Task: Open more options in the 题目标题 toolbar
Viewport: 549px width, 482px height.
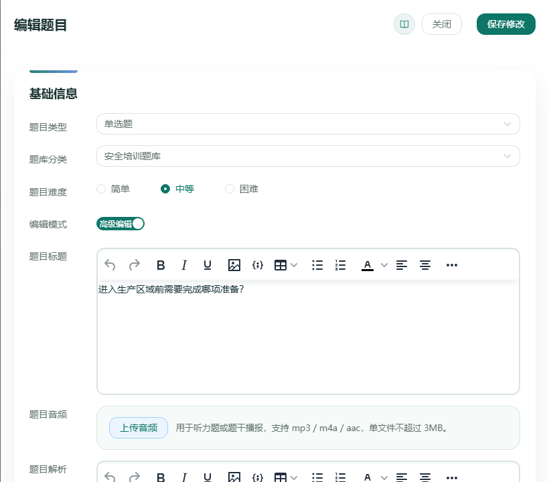Action: click(452, 265)
